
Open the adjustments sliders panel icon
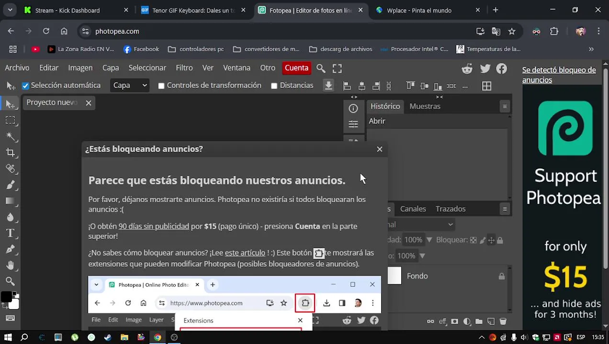353,124
